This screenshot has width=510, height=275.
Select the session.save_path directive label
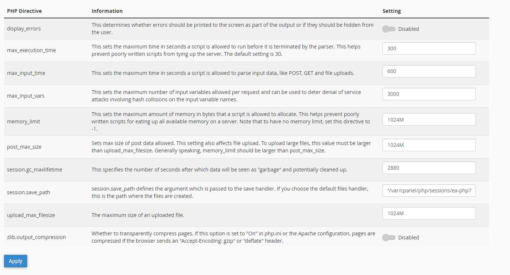click(x=29, y=192)
